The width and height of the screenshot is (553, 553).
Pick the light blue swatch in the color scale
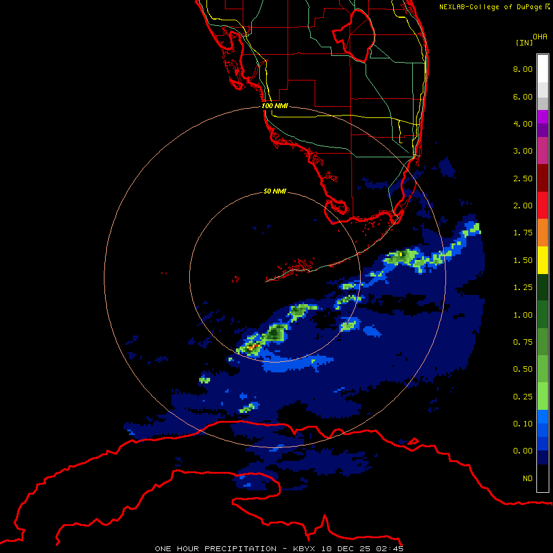[x=543, y=417]
